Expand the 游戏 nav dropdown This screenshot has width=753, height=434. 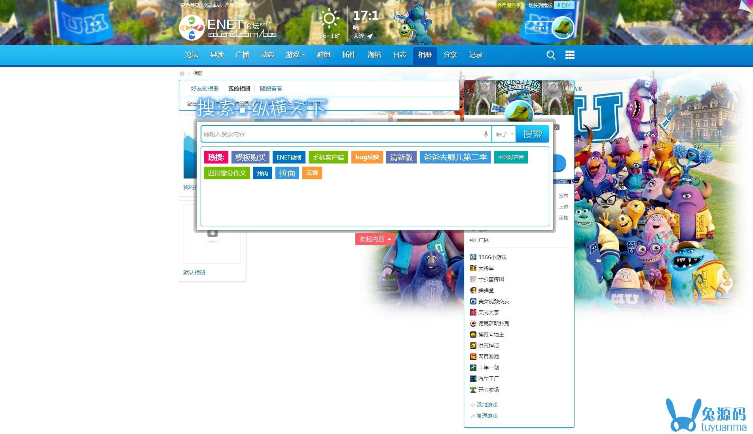tap(296, 55)
